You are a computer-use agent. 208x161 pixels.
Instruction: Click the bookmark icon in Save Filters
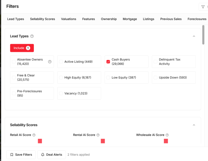pos(12,155)
